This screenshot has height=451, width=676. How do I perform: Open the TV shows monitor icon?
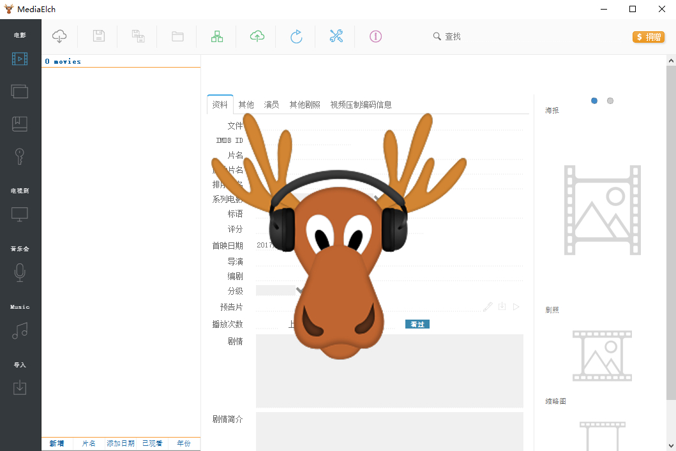20,214
